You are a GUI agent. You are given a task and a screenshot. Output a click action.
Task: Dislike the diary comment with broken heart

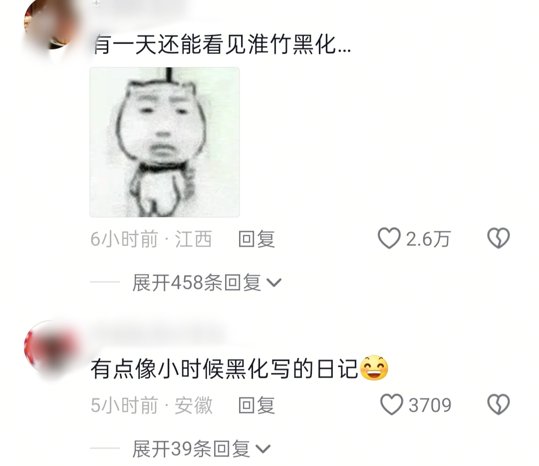coord(499,404)
